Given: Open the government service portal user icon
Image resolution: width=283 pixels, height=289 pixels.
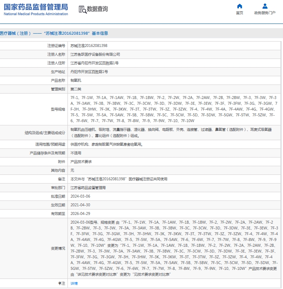Looking at the screenshot, I should 265,6.
